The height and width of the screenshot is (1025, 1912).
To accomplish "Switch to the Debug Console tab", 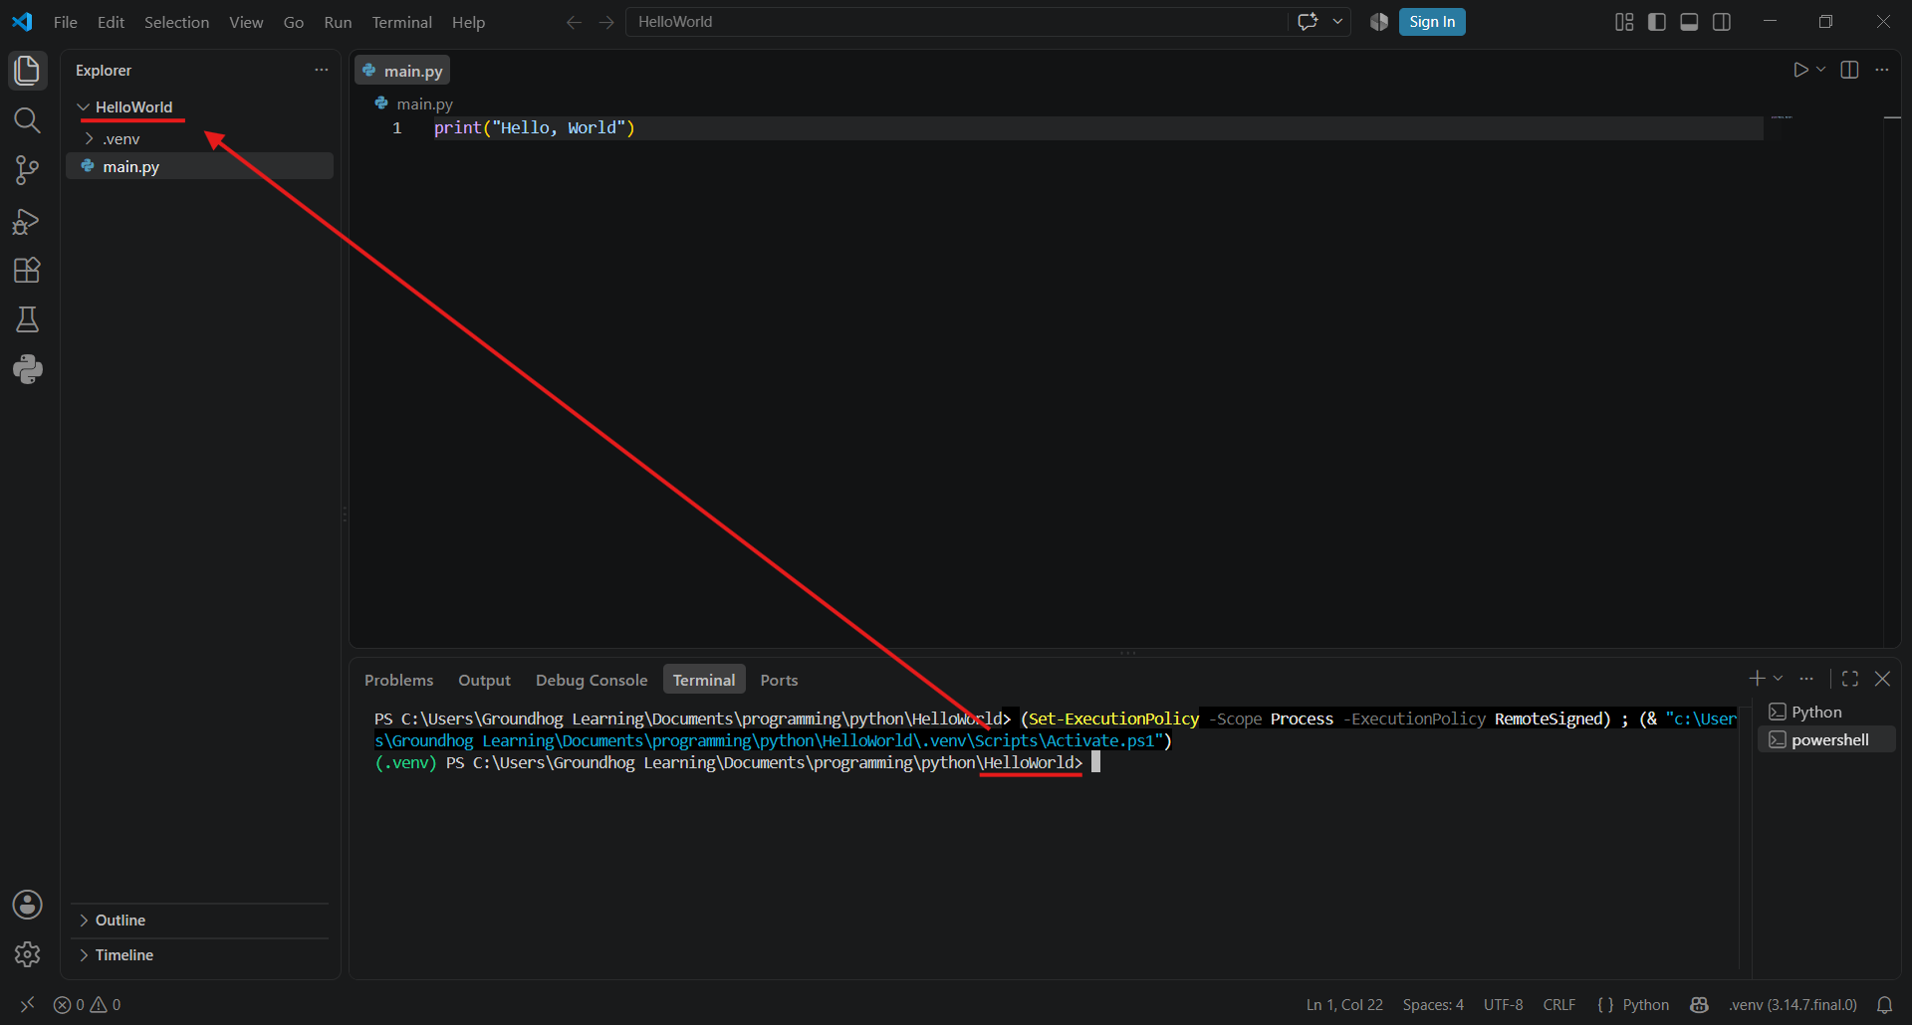I will [x=592, y=680].
